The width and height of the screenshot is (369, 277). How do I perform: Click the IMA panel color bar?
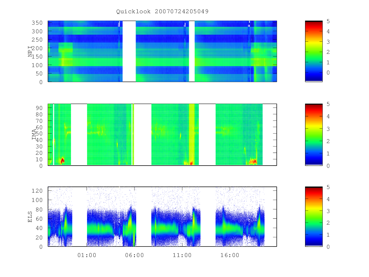(314, 135)
